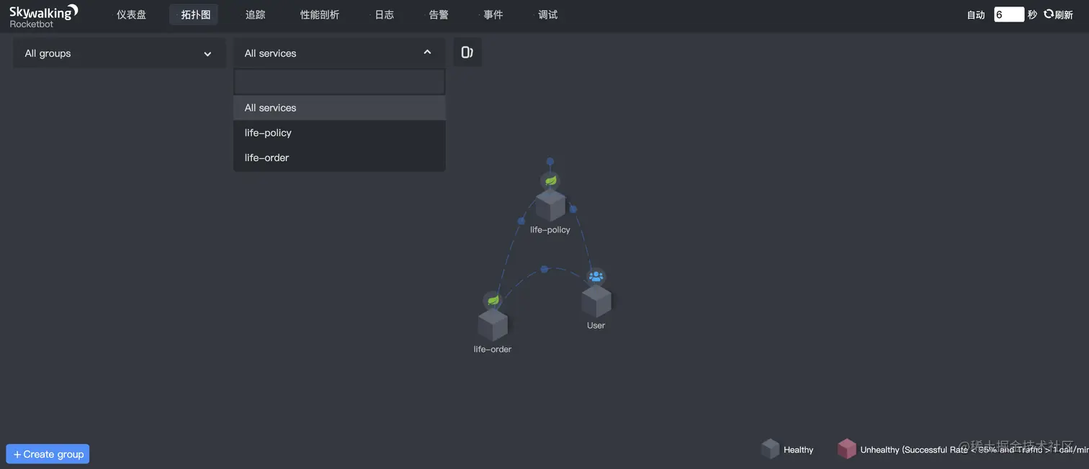Screen dimensions: 1089x469
Task: Go to the 性能剖析 profiling tab
Action: click(x=319, y=14)
